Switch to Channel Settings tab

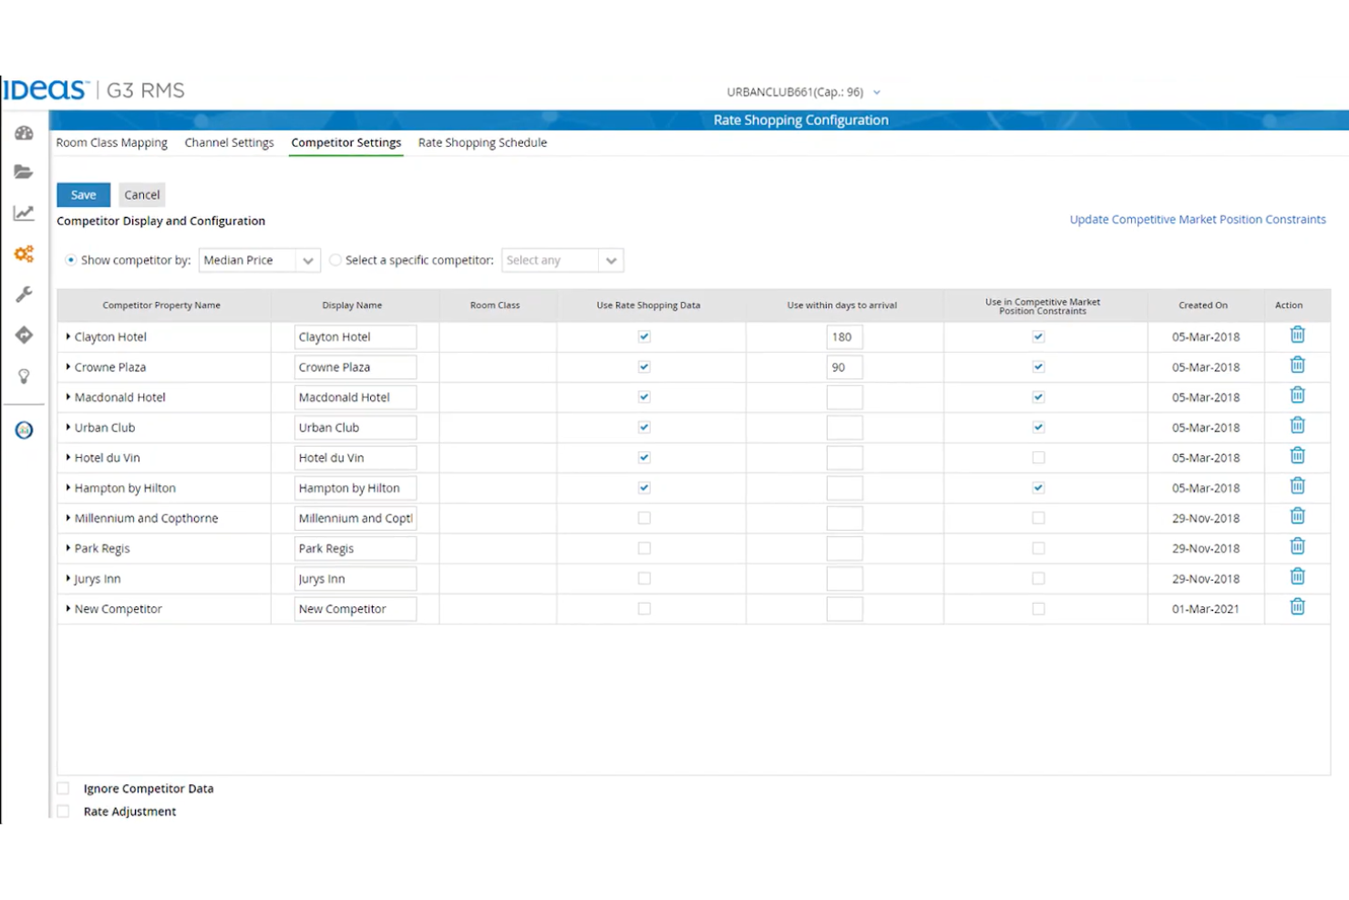(229, 142)
